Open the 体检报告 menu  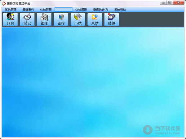81,10
